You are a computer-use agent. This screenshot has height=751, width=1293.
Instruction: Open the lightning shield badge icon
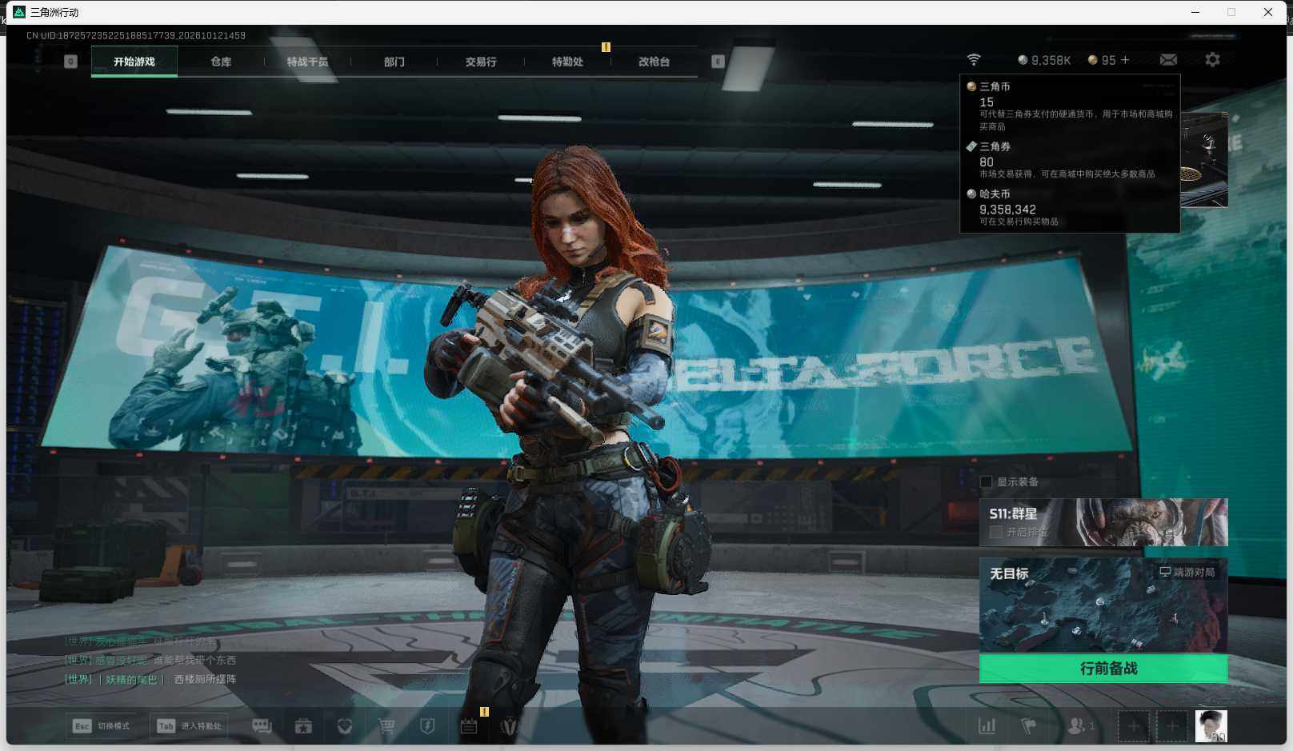(x=427, y=726)
